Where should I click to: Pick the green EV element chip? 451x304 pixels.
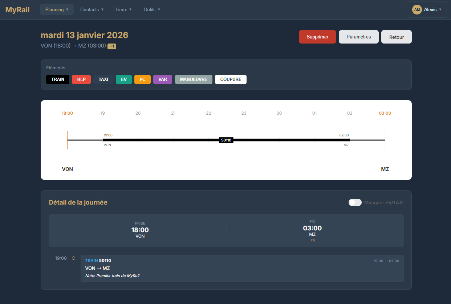(124, 79)
